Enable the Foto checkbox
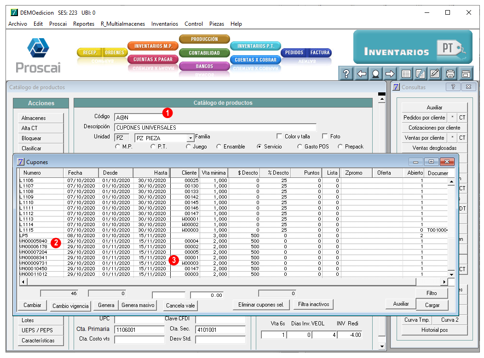484x358 pixels. coord(325,136)
